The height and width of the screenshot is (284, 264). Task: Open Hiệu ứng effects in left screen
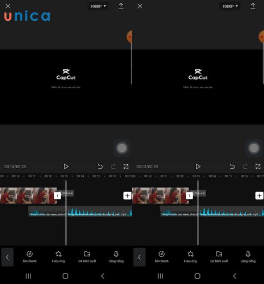[x=58, y=257]
